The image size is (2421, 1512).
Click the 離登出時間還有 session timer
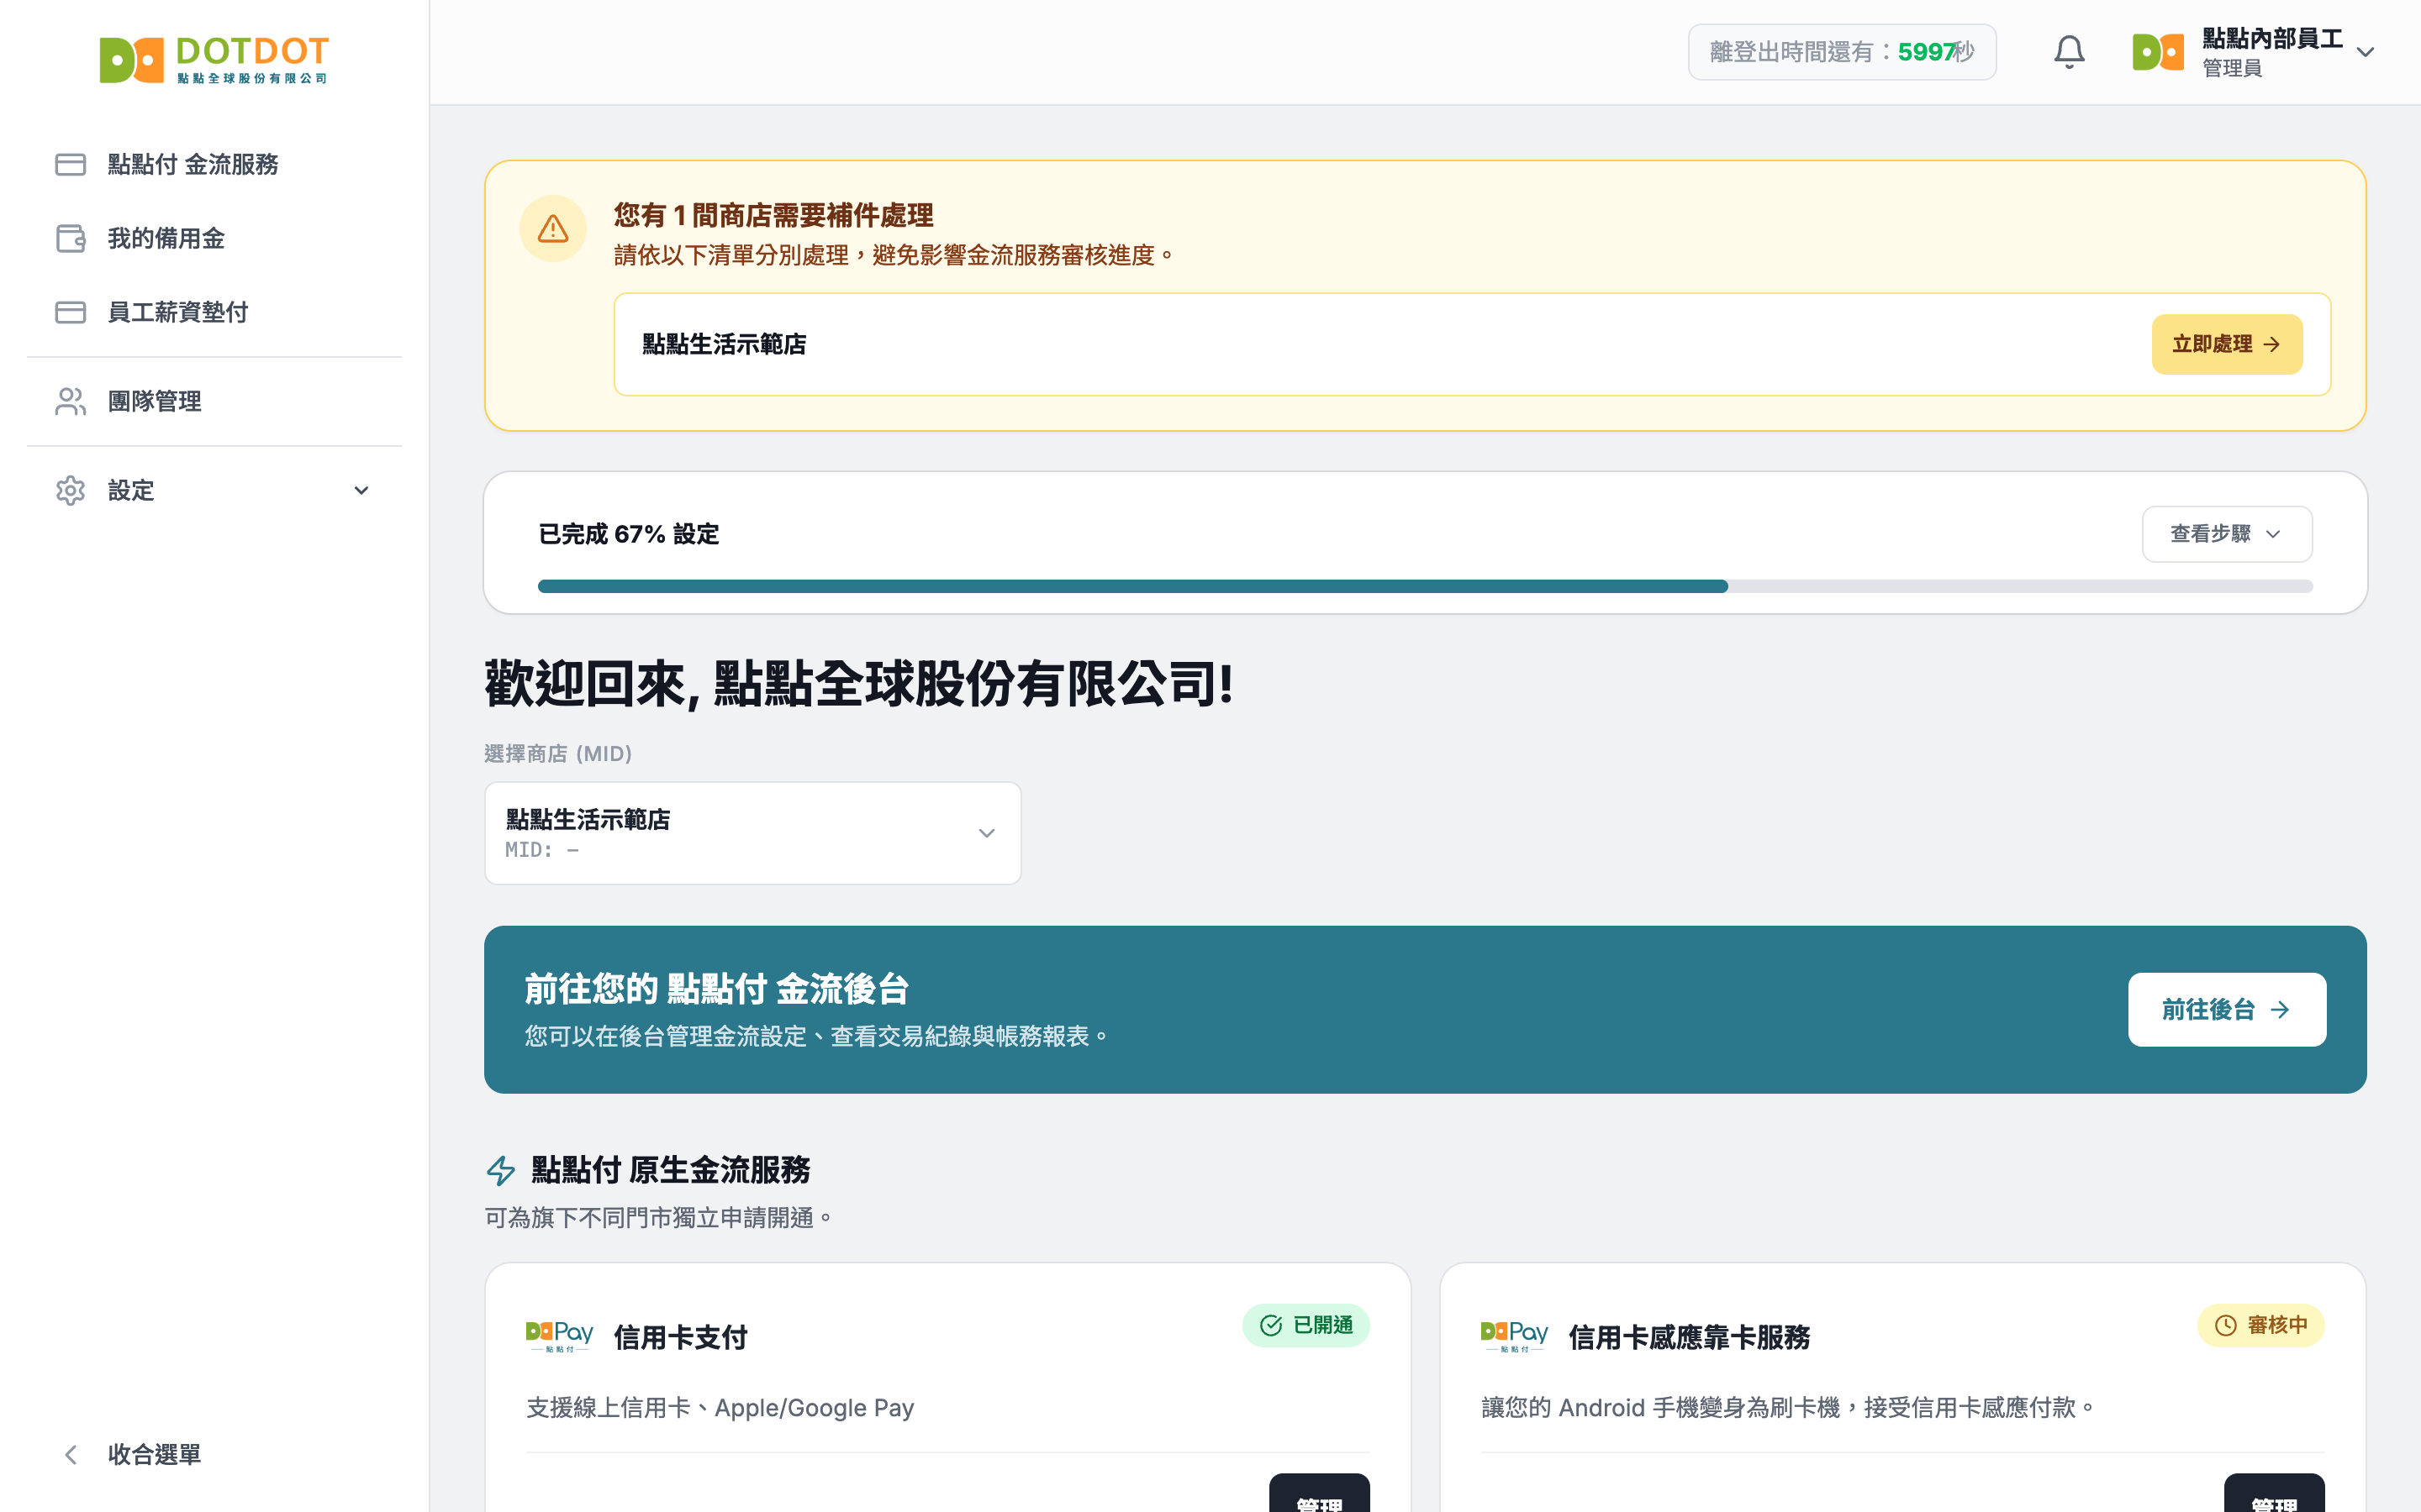pos(1842,52)
